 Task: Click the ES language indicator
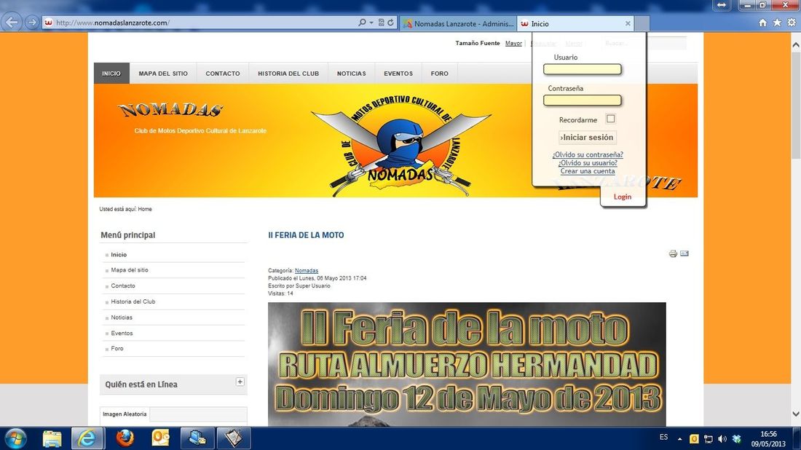coord(663,437)
